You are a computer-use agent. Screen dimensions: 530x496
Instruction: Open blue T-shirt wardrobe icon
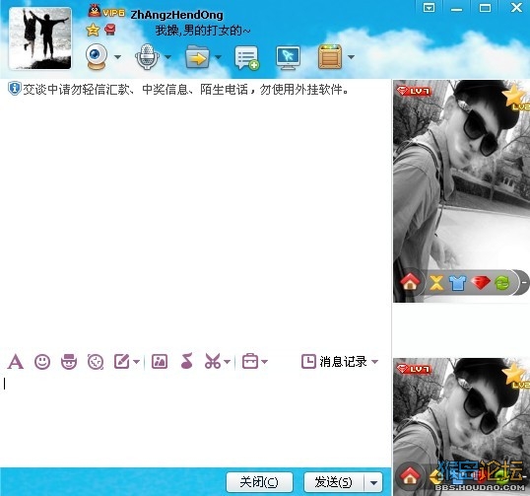click(457, 283)
